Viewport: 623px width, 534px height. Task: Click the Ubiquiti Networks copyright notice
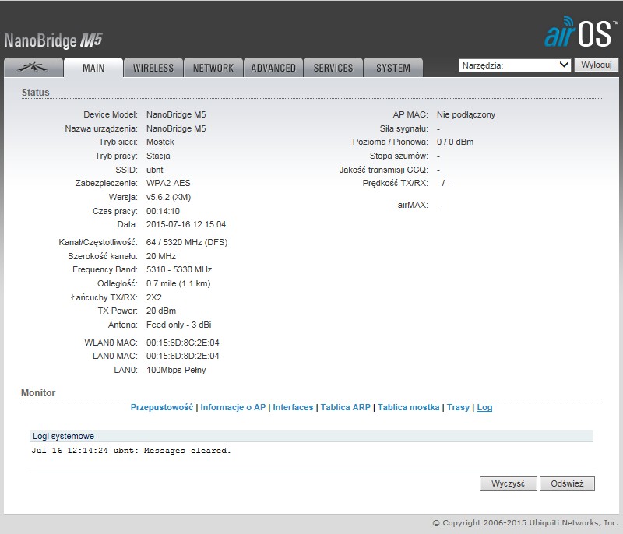[x=526, y=523]
